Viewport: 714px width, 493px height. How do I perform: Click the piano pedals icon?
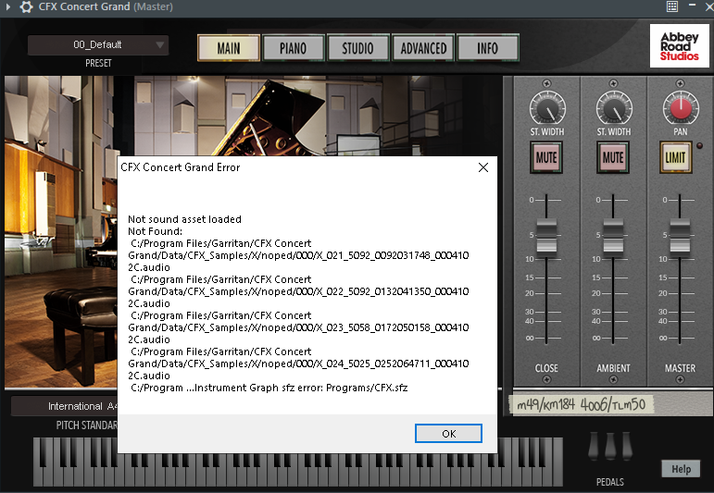(609, 447)
